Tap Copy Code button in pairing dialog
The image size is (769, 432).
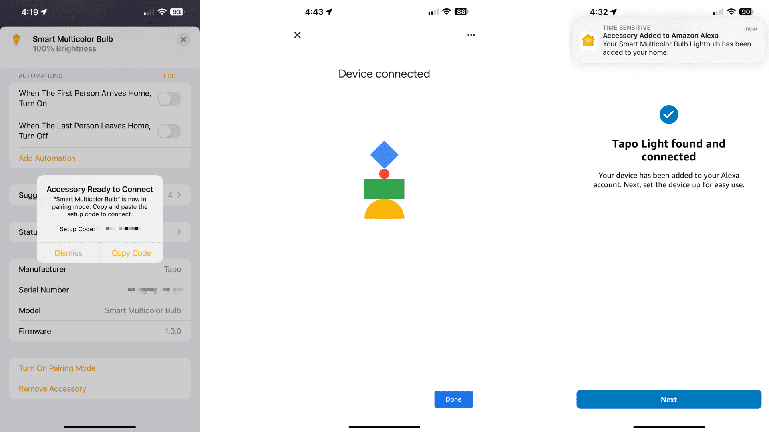(131, 253)
